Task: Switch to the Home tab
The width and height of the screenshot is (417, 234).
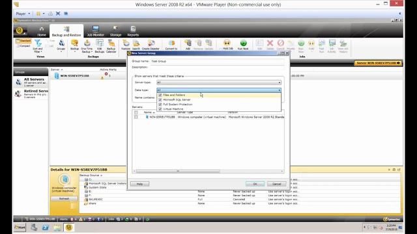Action: click(42, 32)
